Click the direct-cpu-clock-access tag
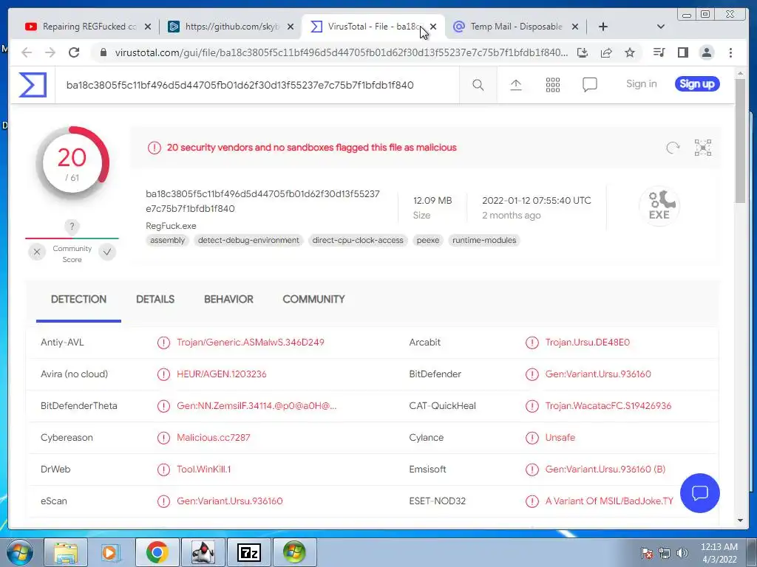Screen dimensions: 757x567 358,240
